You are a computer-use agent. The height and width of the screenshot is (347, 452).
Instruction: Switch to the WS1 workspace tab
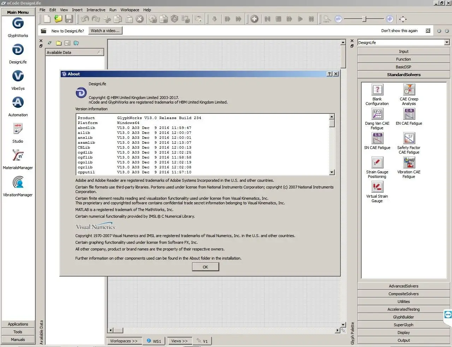(154, 341)
